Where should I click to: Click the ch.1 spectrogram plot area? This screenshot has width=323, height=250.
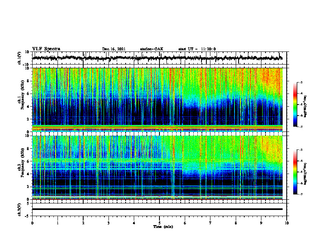157,100
